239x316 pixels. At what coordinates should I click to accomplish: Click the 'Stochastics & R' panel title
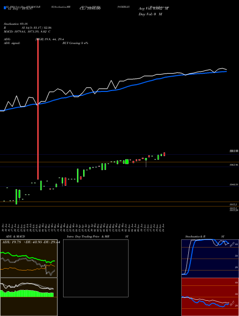[x=196, y=237]
